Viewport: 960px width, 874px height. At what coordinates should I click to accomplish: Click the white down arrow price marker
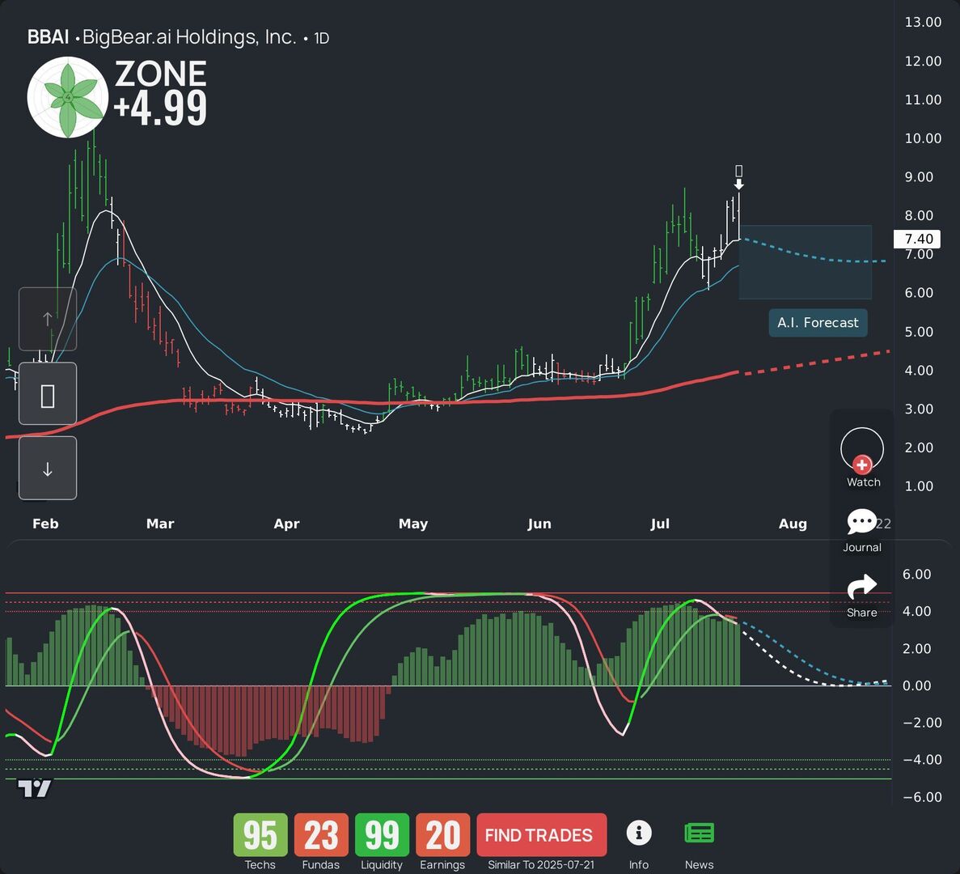pos(739,185)
